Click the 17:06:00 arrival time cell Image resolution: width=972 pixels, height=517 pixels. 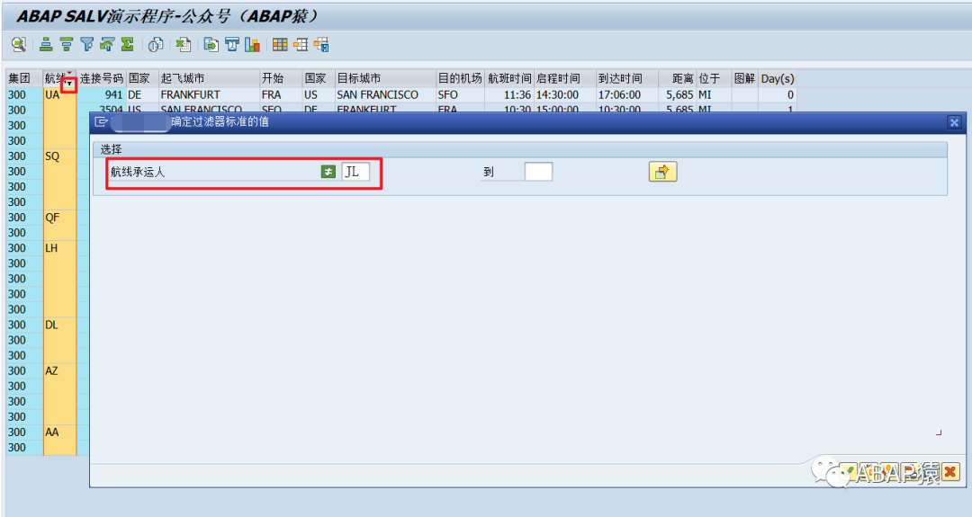[626, 94]
